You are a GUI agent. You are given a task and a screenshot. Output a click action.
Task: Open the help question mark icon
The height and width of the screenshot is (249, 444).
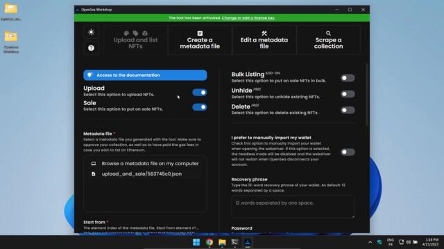click(91, 48)
